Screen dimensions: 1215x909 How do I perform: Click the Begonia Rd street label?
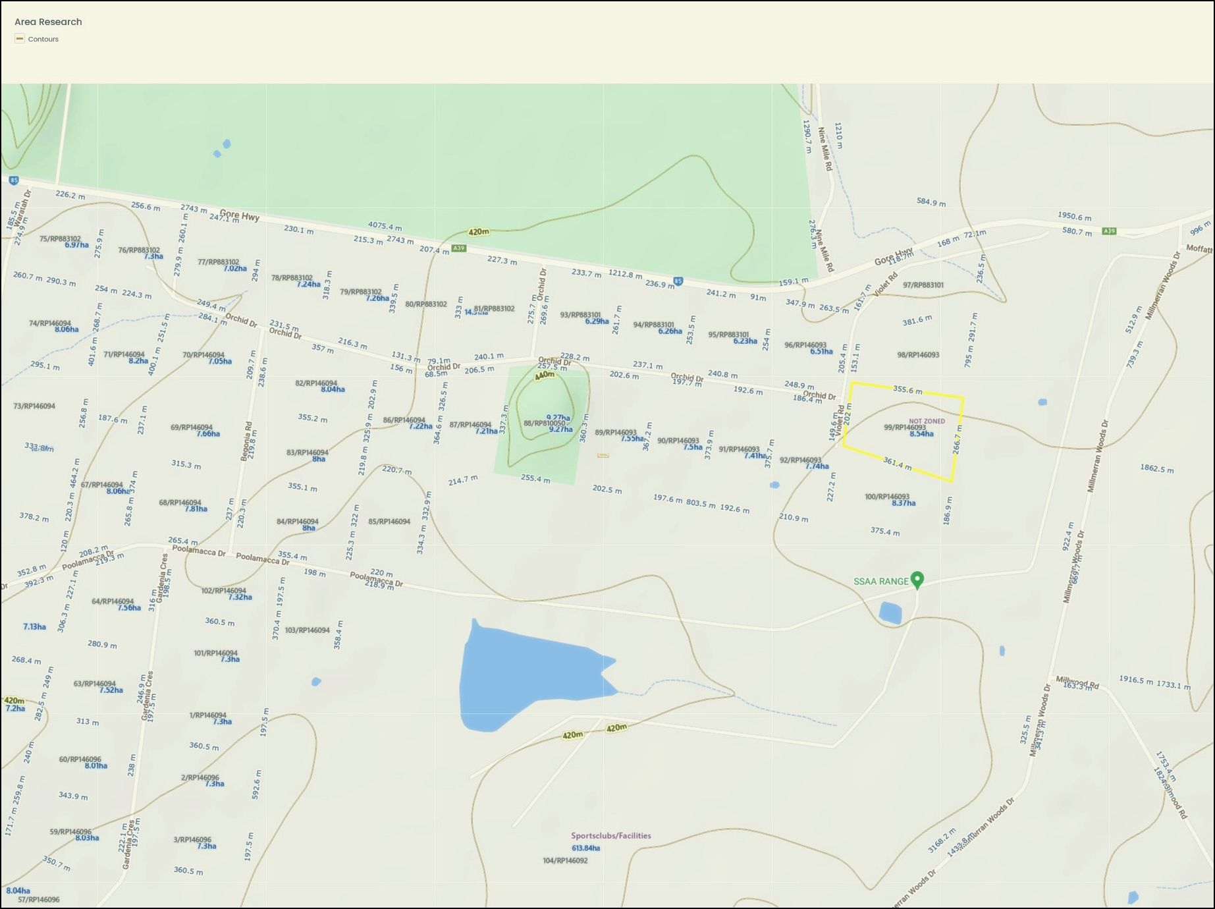[x=248, y=441]
